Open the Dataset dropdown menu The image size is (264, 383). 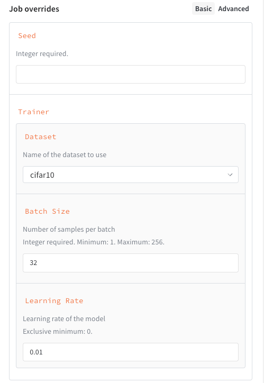131,175
